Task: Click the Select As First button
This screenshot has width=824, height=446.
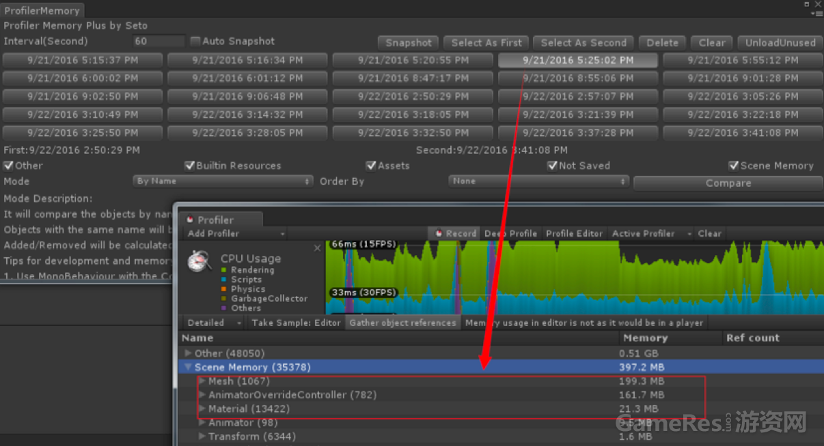Action: tap(486, 43)
